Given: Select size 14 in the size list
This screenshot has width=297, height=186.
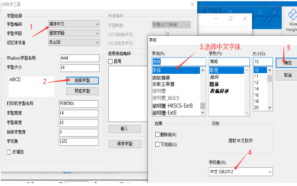Looking at the screenshot, I should [x=257, y=89].
